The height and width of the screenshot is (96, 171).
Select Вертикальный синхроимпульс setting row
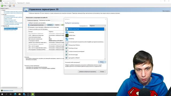[x=46, y=39]
